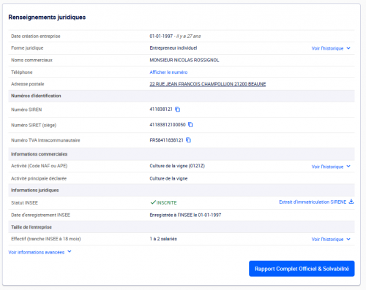Viewport: 366px width, 290px height.
Task: Click Informations juridiques section header
Action: click(35, 190)
